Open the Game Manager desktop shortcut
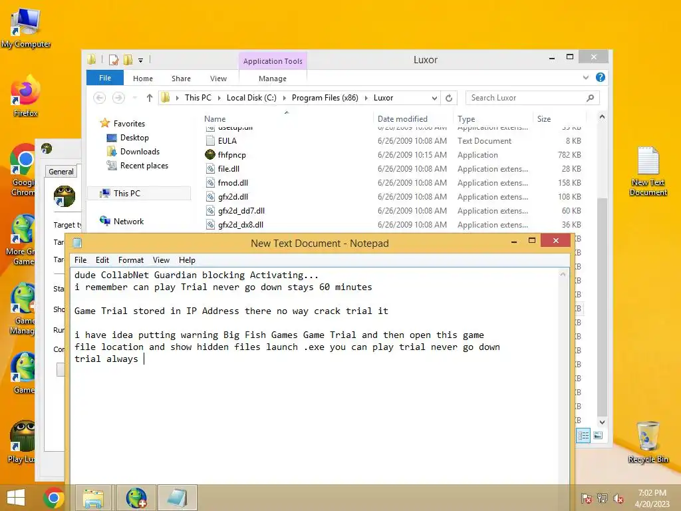Screen dimensions: 681x511 tap(22, 309)
